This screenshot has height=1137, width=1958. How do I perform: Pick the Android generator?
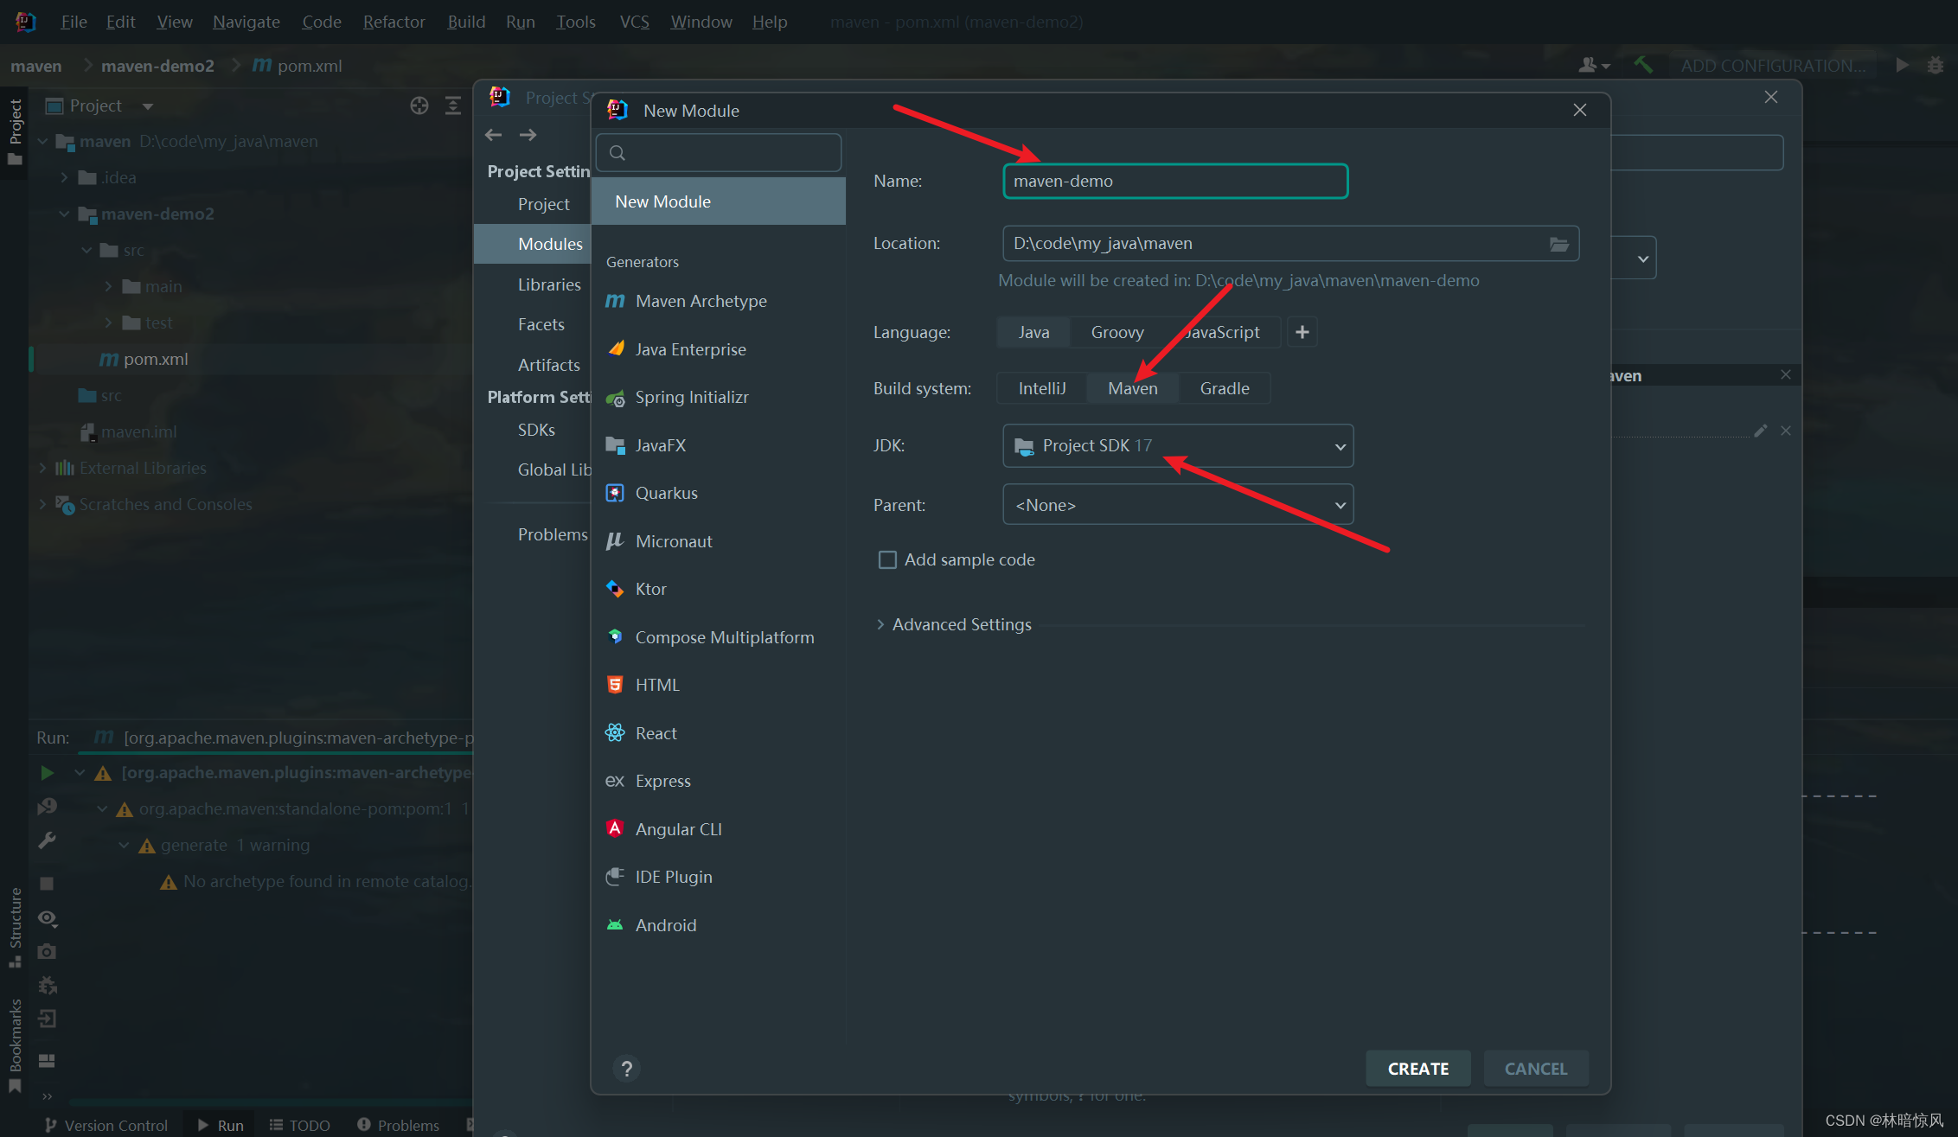[665, 925]
